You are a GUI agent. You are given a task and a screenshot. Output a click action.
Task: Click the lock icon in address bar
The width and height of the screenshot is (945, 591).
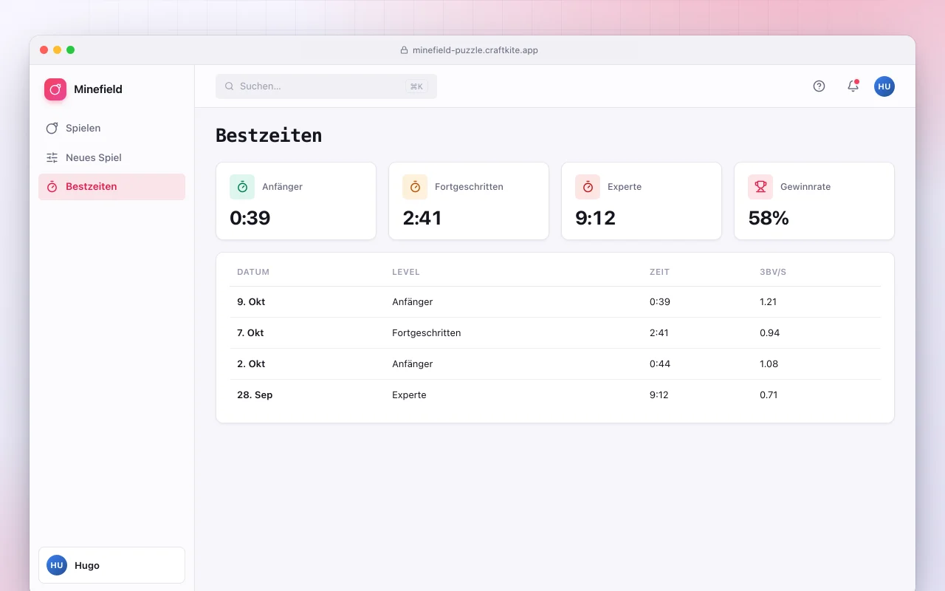[404, 50]
